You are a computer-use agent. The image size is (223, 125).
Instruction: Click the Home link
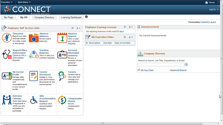pyautogui.click(x=212, y=2)
